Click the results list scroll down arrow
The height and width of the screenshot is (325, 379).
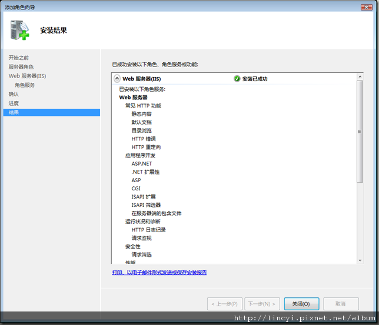coord(360,260)
